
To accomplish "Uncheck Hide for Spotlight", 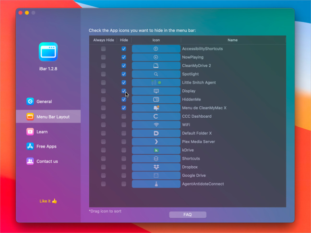I will [x=124, y=74].
